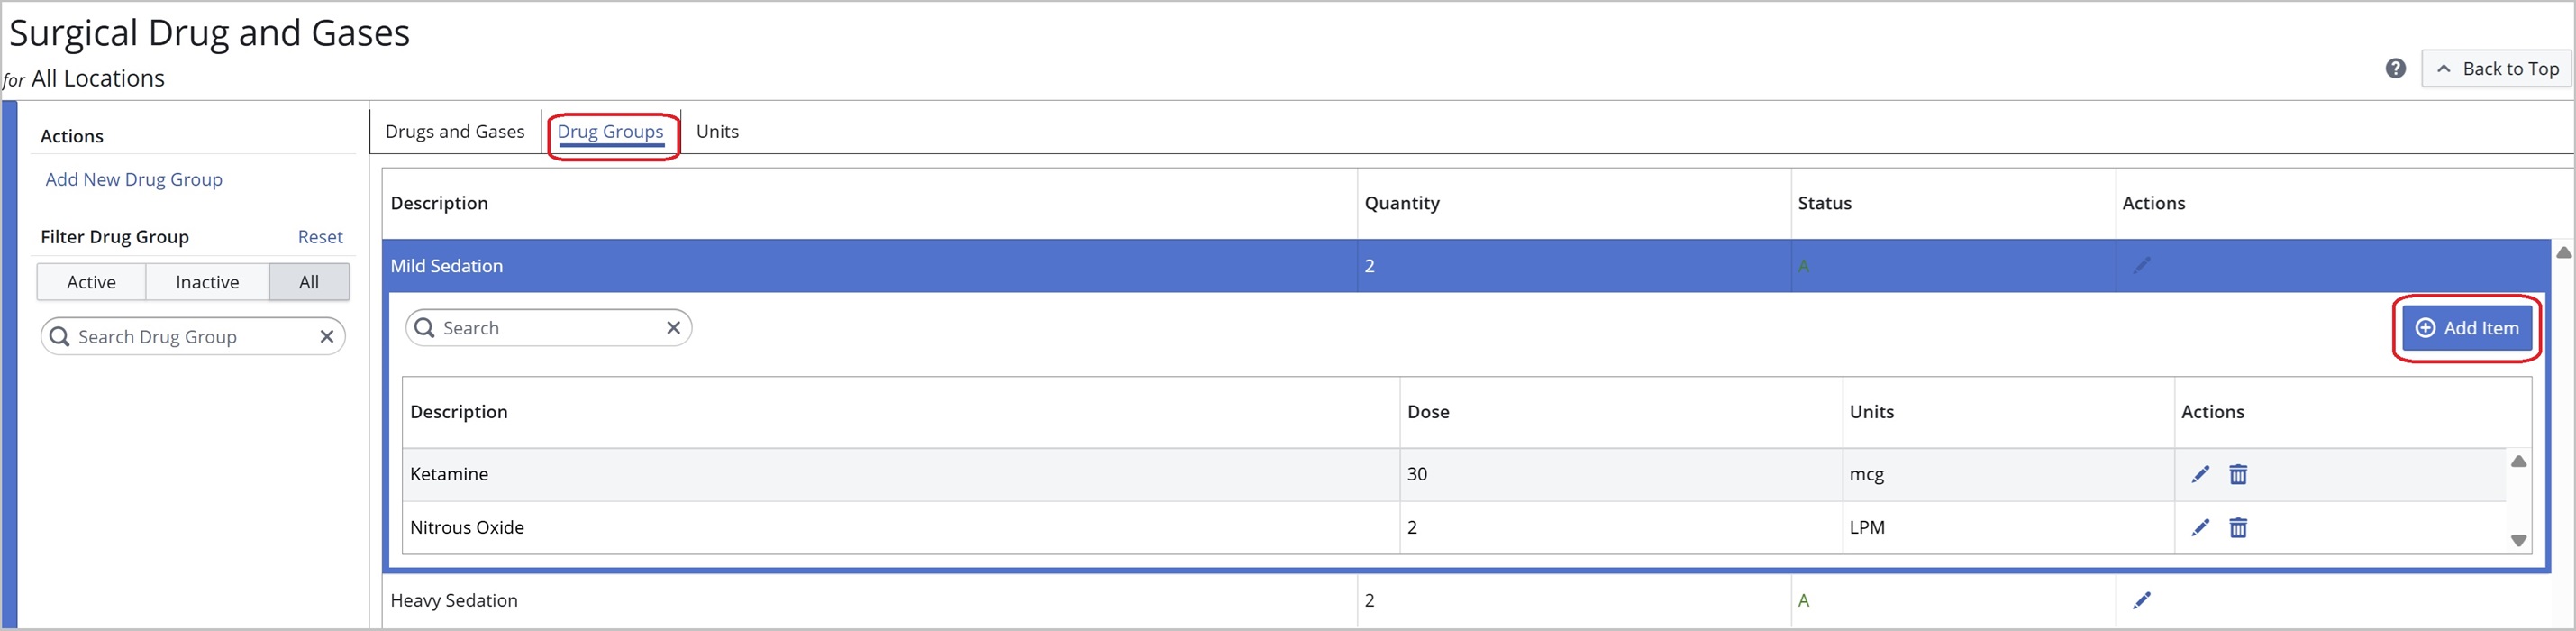Show All drug groups filter
Image resolution: width=2576 pixels, height=631 pixels.
pyautogui.click(x=309, y=282)
